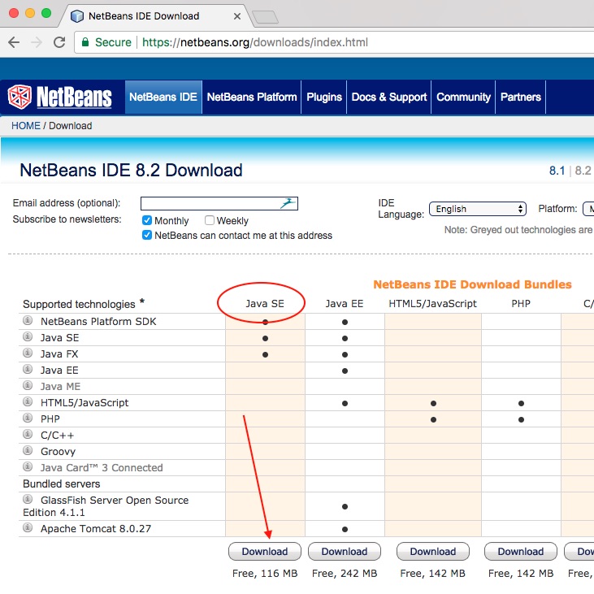Click the Java SE column header
Screen dimensions: 594x594
pyautogui.click(x=265, y=304)
